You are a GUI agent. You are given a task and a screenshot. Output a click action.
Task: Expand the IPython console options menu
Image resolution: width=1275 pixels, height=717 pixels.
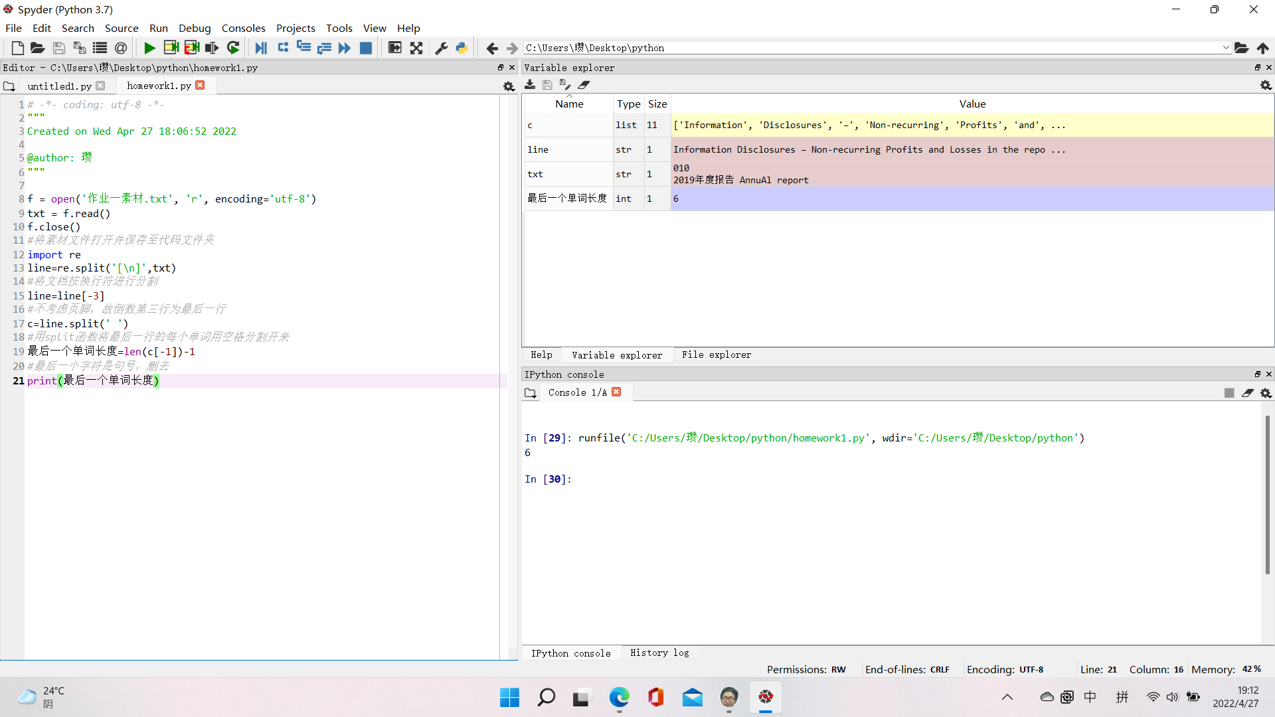[1266, 392]
